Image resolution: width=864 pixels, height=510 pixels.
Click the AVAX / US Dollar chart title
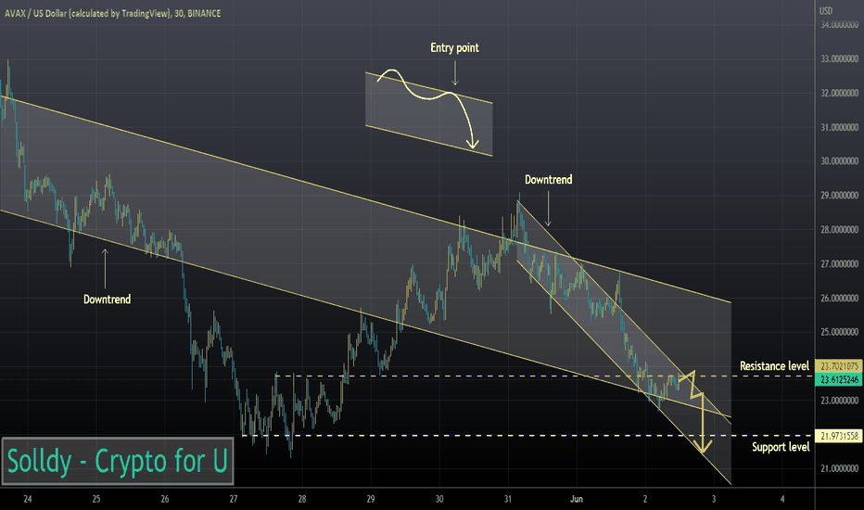[x=112, y=13]
